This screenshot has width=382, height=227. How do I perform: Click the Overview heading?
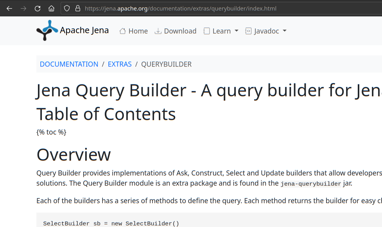[74, 154]
